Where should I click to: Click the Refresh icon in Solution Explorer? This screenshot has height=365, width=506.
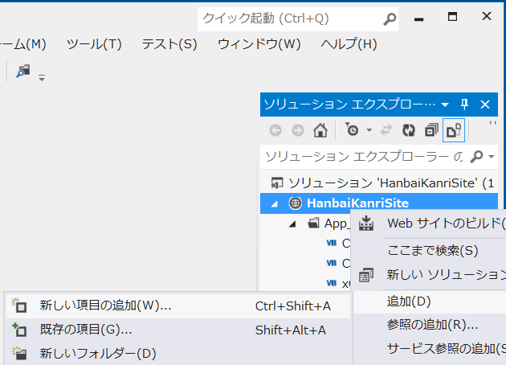(x=409, y=130)
